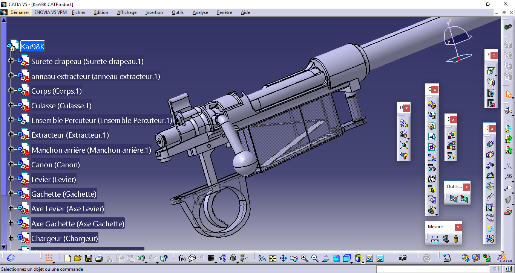Screen dimensions: 515x273
Task: Select the Pan view tool
Action: tap(284, 258)
